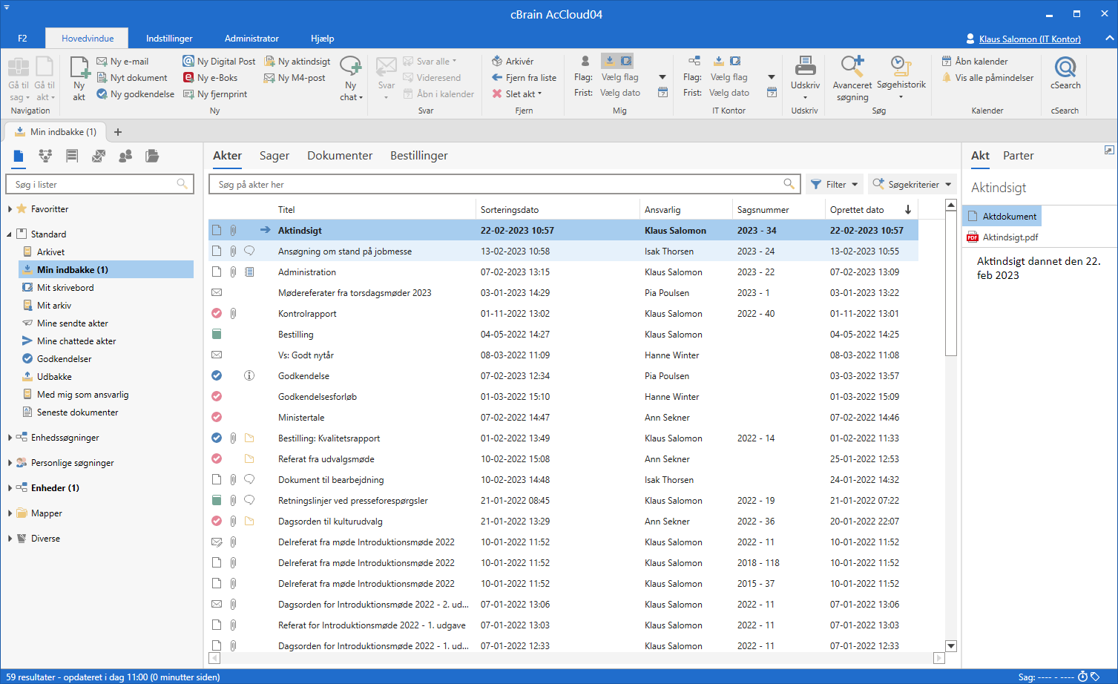1118x684 pixels.
Task: Open Udbakke list
Action: [x=54, y=377]
